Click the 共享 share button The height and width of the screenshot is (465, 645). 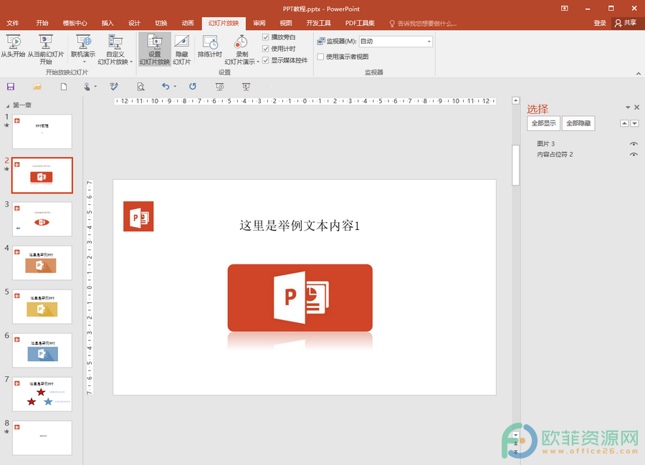pos(626,23)
